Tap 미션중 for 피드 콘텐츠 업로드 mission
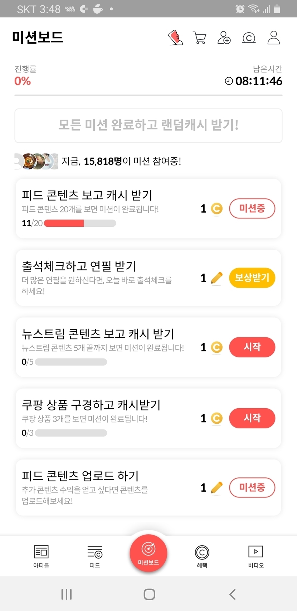Screen dimensions: 297x611 252,487
